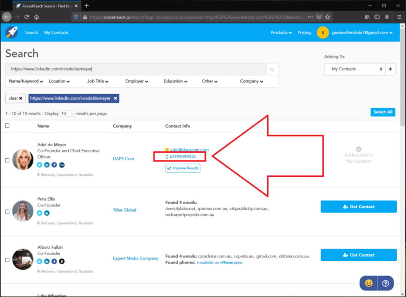Click the adel@dapscoin.com email link
Screen dimensions: 406x297
[x=189, y=150]
